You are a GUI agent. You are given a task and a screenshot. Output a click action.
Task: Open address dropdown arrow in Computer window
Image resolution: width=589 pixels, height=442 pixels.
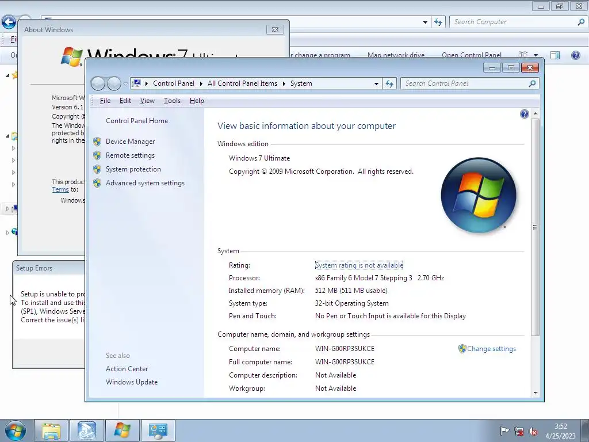coord(425,22)
